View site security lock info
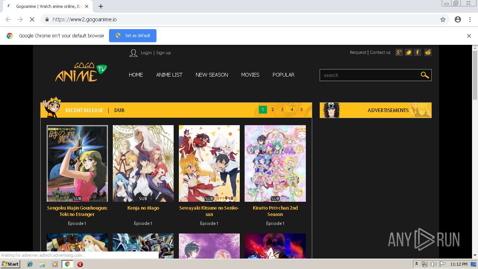Image resolution: width=478 pixels, height=269 pixels. coord(47,19)
